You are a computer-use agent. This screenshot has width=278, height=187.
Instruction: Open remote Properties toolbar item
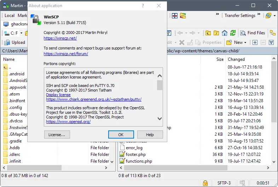click(x=208, y=42)
